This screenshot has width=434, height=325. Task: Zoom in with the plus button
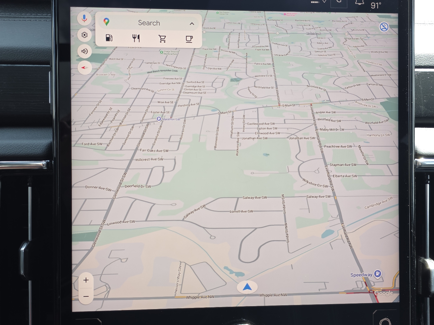(x=86, y=280)
